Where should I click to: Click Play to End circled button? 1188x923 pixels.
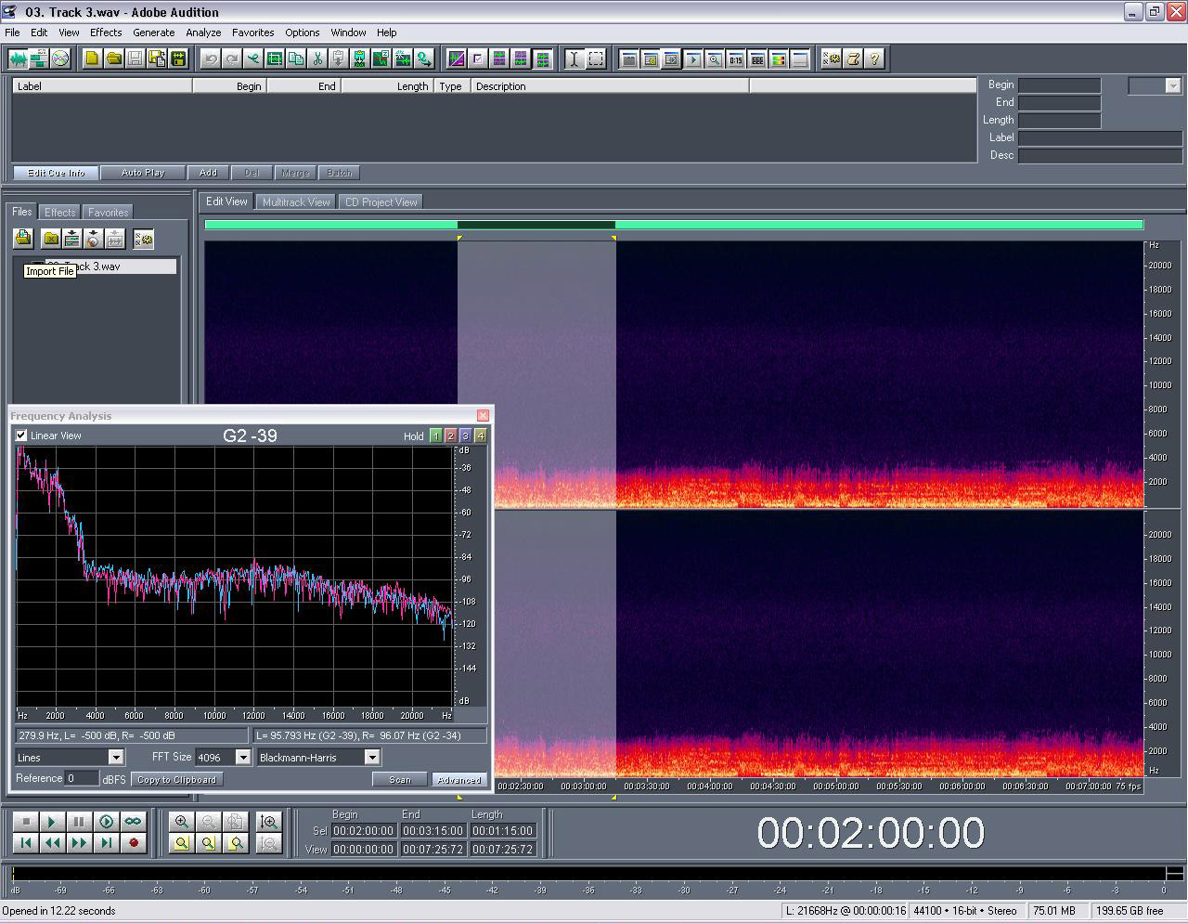(106, 822)
